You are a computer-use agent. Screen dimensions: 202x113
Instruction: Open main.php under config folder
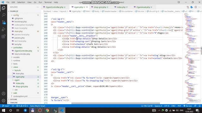[x=18, y=31]
